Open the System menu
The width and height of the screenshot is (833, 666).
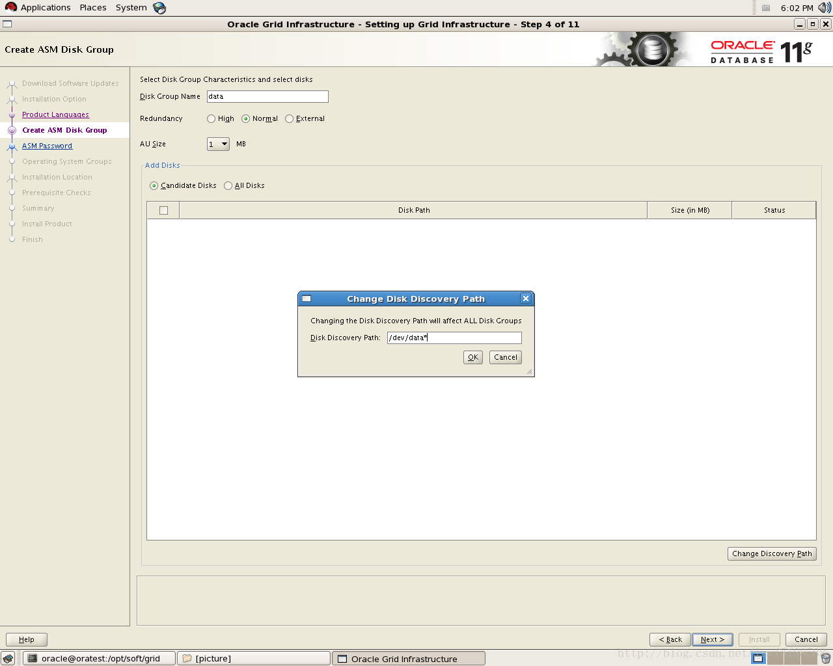[131, 8]
